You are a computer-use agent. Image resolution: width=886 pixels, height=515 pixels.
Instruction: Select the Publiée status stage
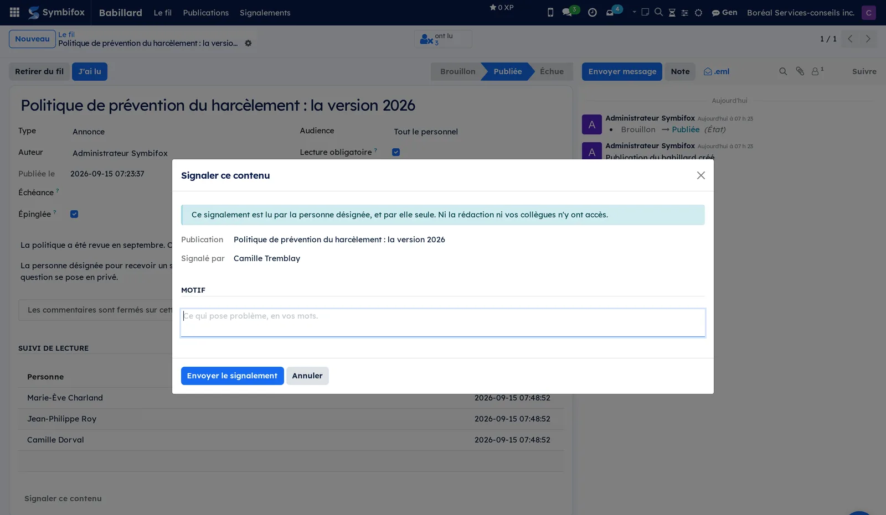click(508, 71)
